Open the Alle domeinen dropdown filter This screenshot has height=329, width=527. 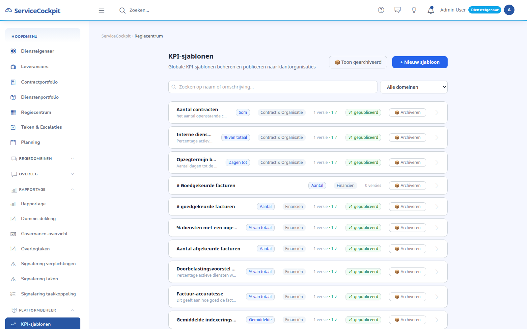[x=414, y=87]
